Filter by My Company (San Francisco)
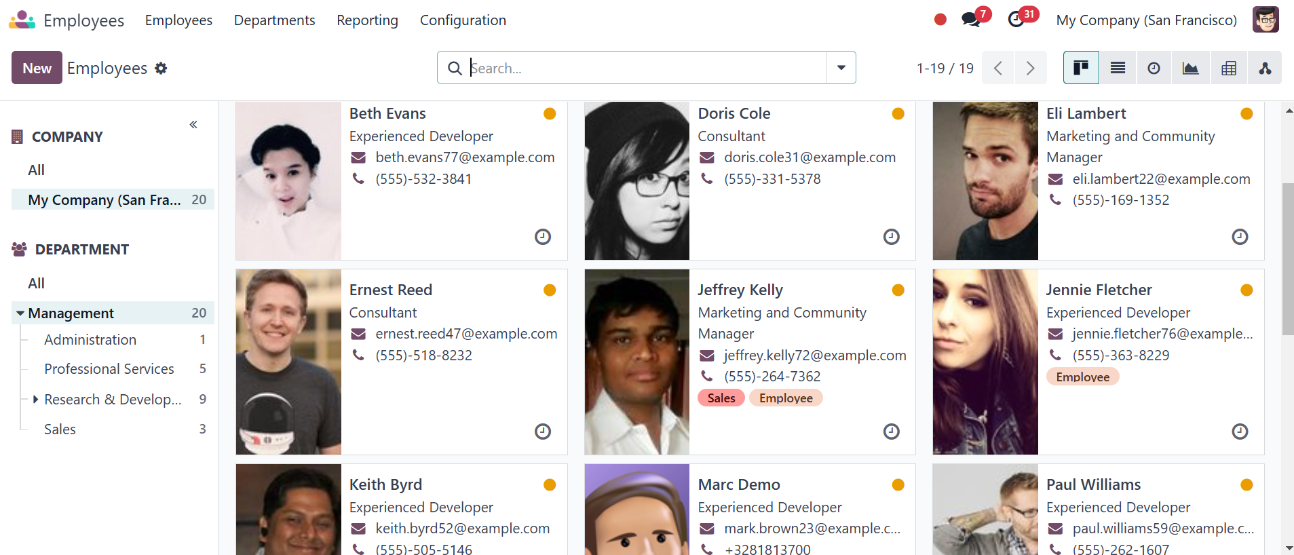 (113, 199)
